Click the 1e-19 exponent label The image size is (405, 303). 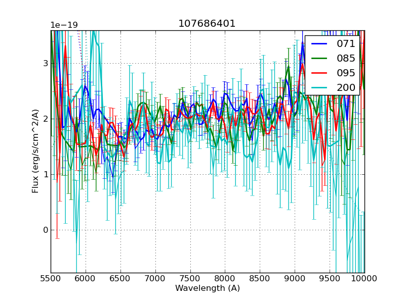pyautogui.click(x=64, y=25)
